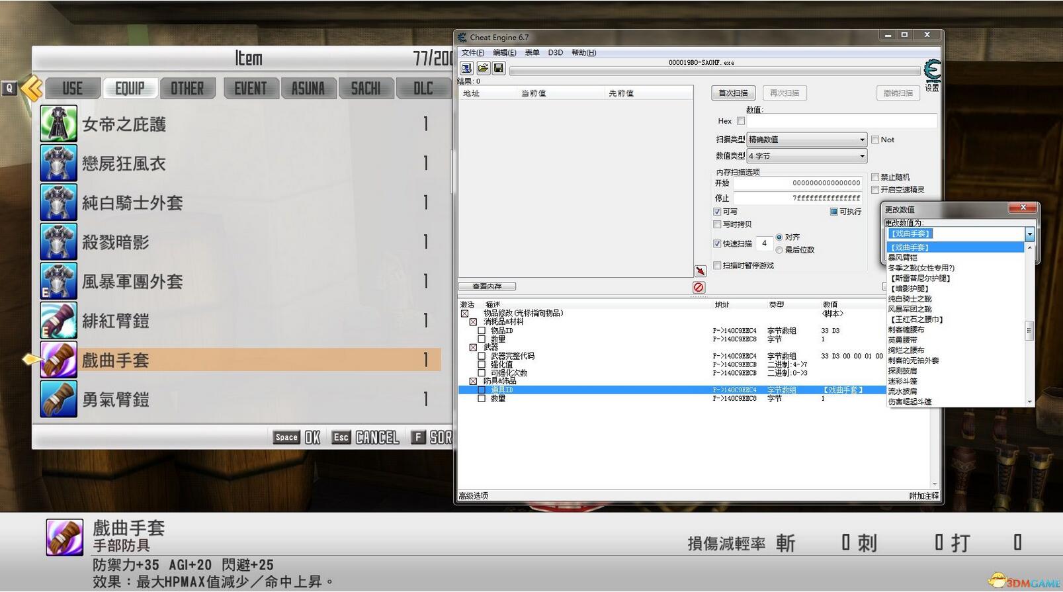1063x592 pixels.
Task: Open the process list icon in Cheat Engine
Action: 466,68
